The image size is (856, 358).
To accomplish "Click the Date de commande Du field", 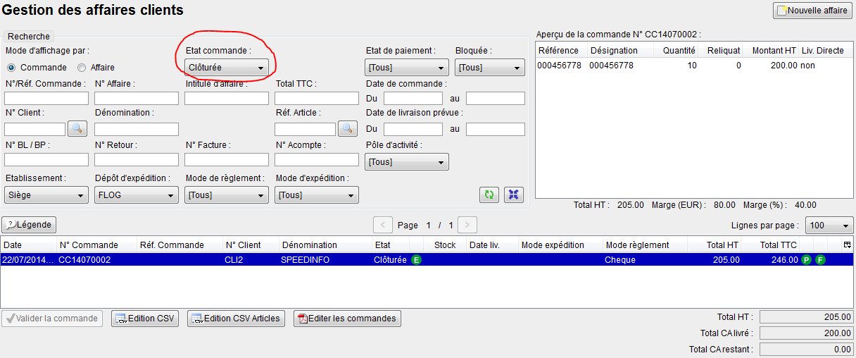I will [x=413, y=98].
